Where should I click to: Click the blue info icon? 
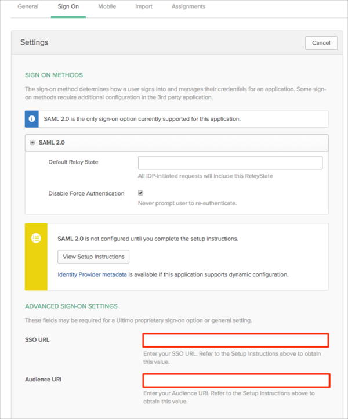click(x=32, y=119)
